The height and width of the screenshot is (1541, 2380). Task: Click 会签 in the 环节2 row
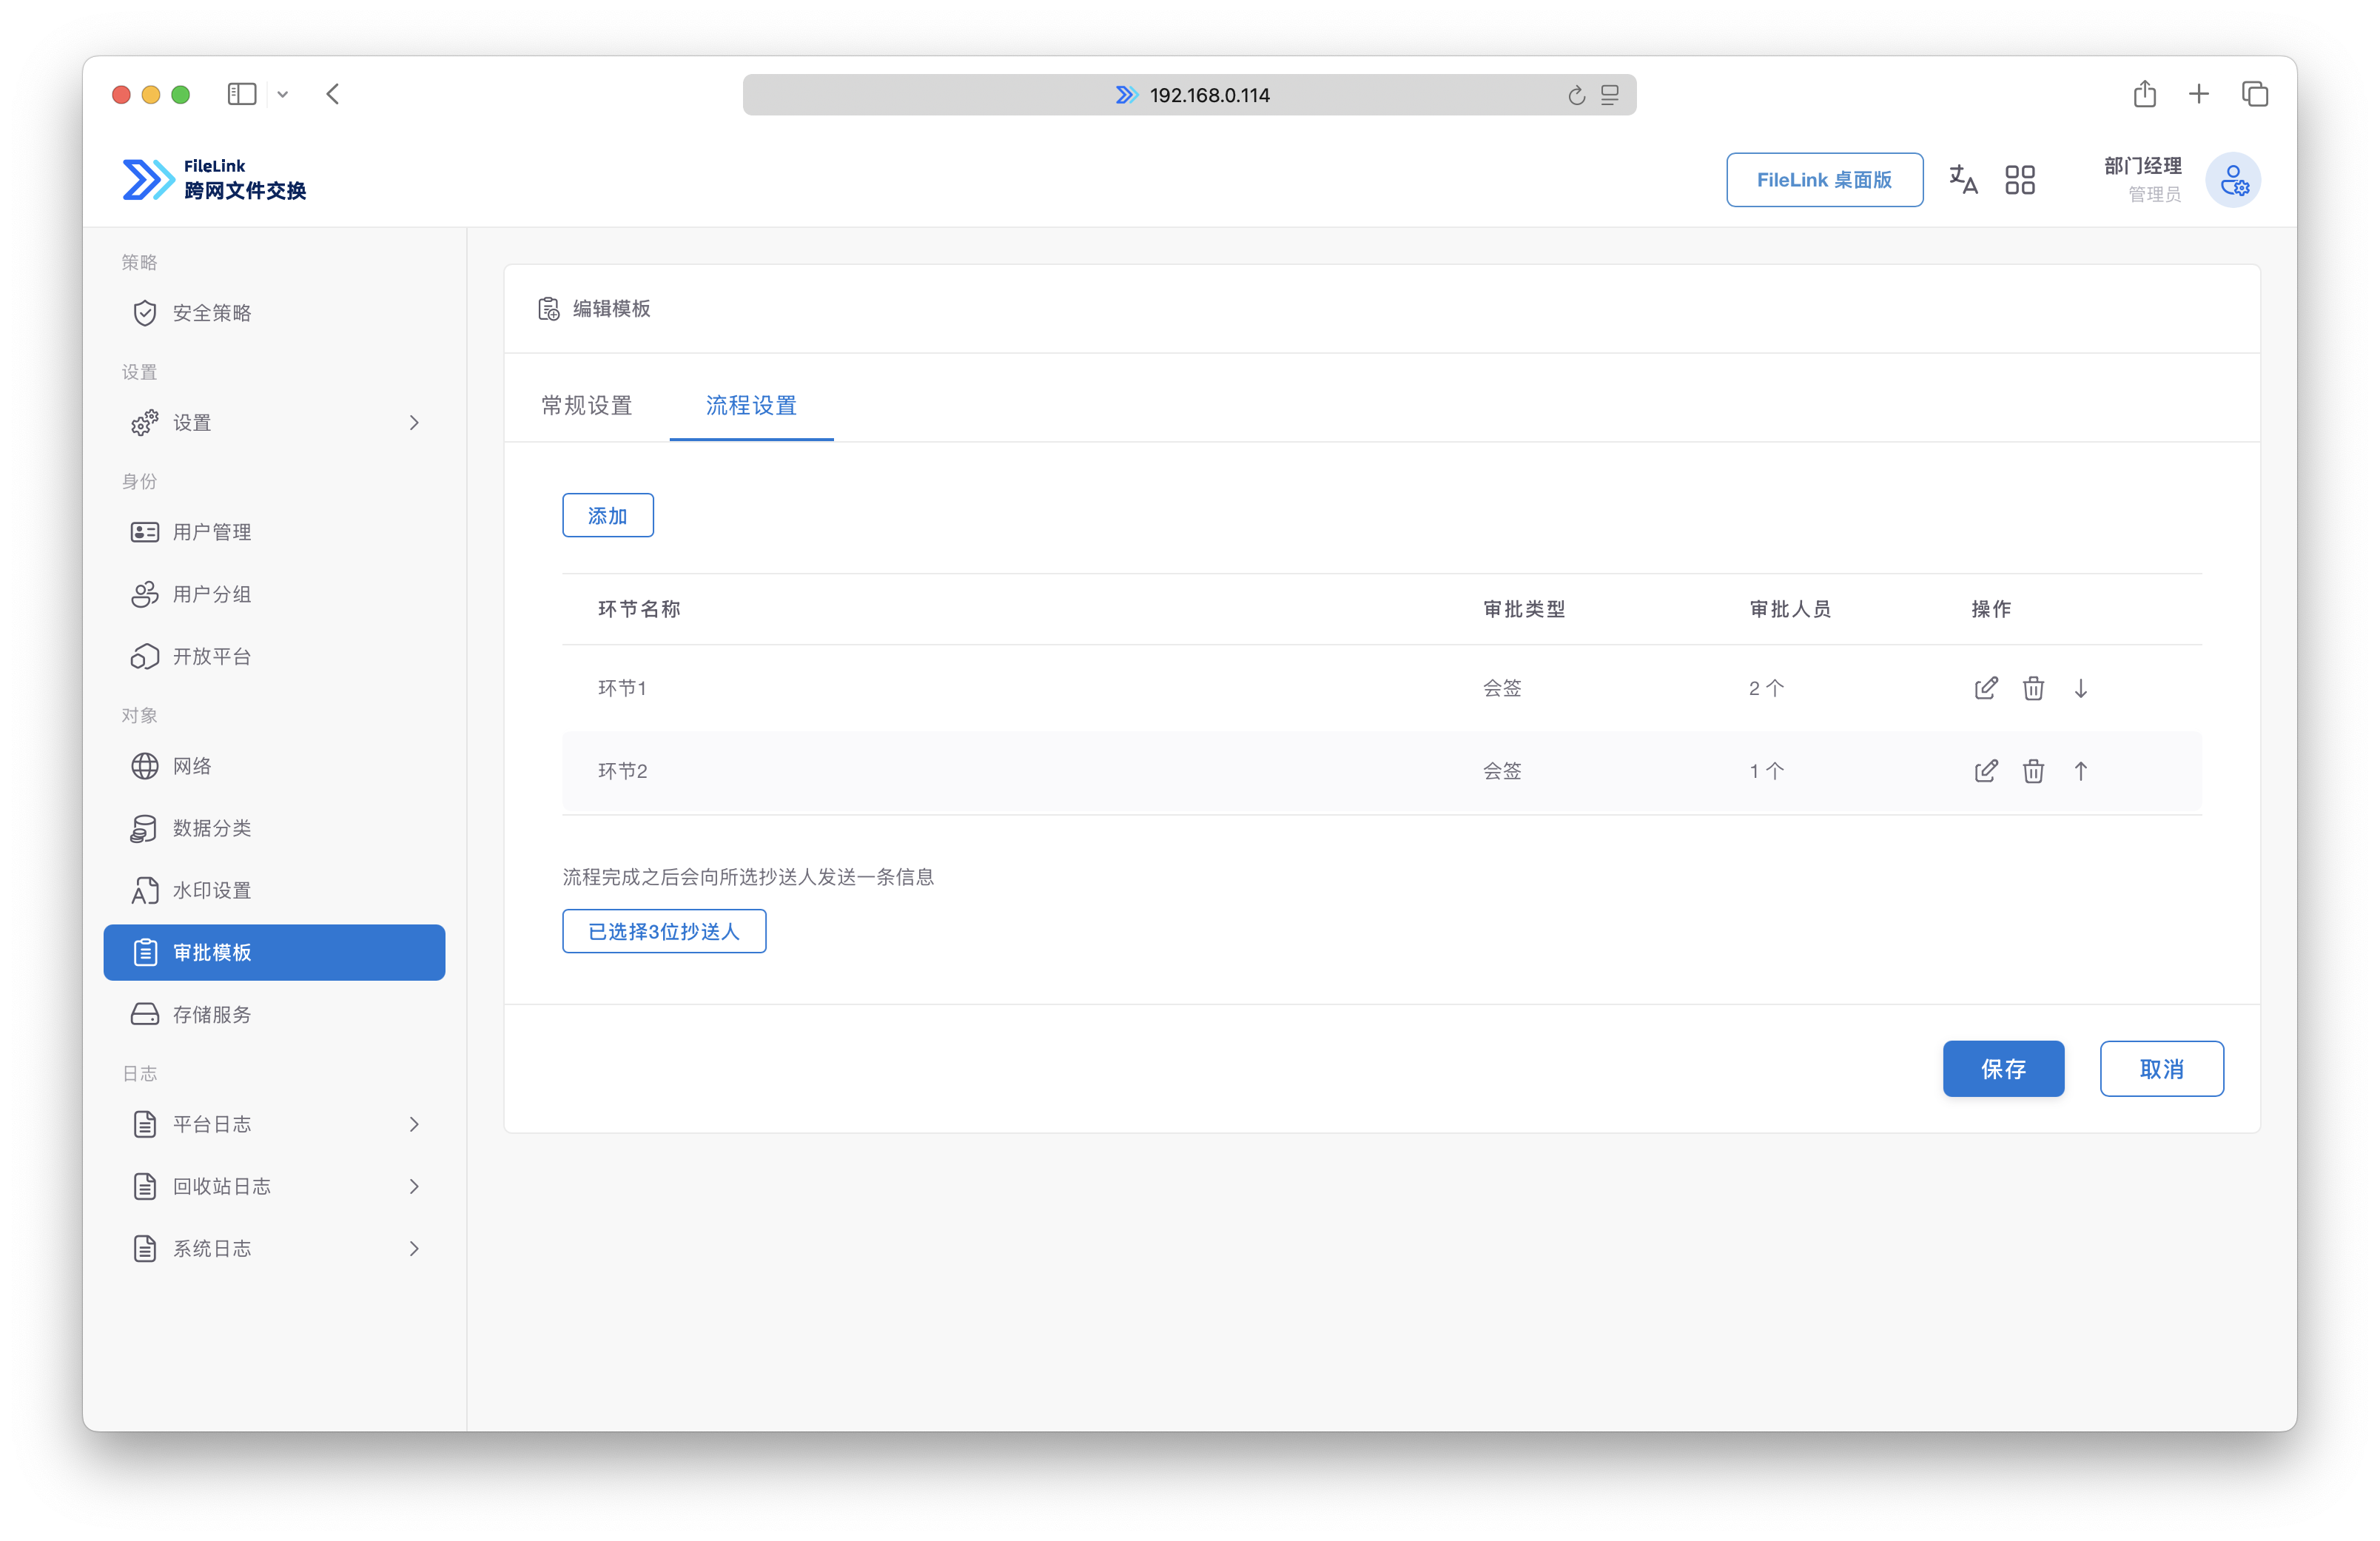1502,771
